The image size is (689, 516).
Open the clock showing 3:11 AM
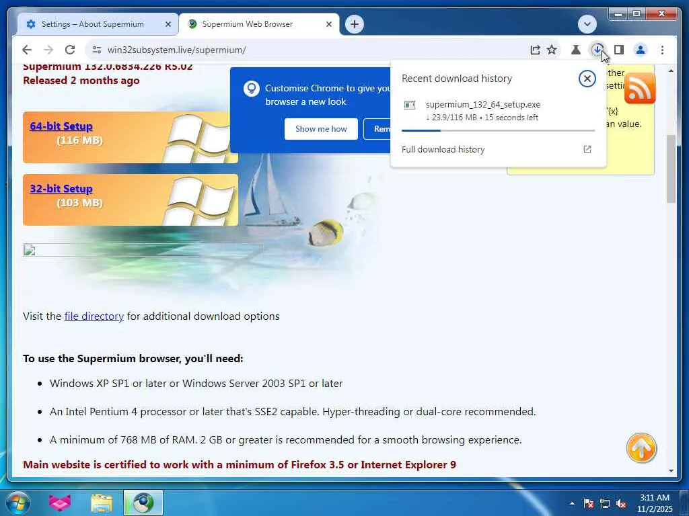(655, 503)
